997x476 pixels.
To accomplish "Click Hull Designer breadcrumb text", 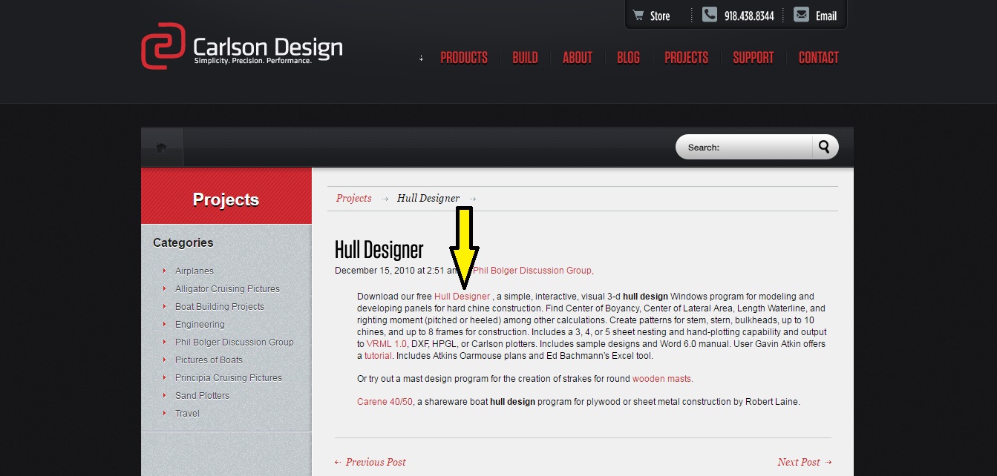I will click(x=428, y=198).
